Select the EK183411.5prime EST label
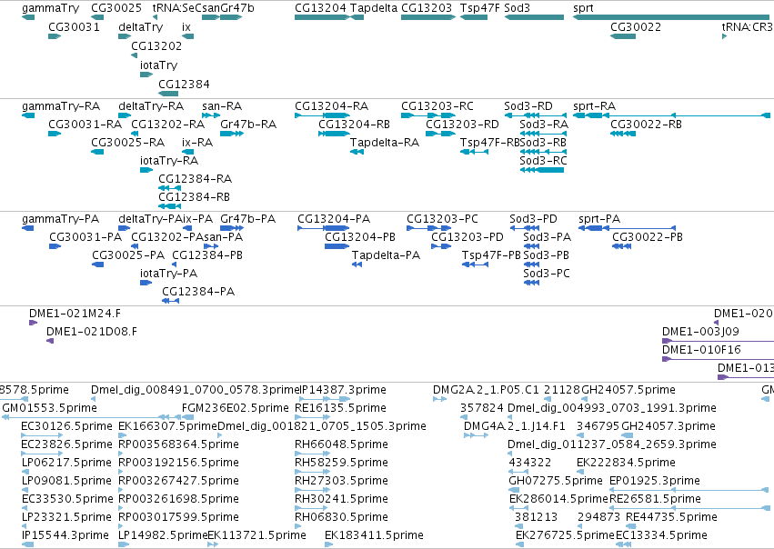 click(374, 535)
